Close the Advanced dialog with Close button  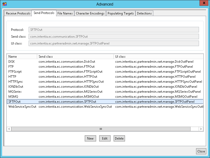[x=201, y=151]
